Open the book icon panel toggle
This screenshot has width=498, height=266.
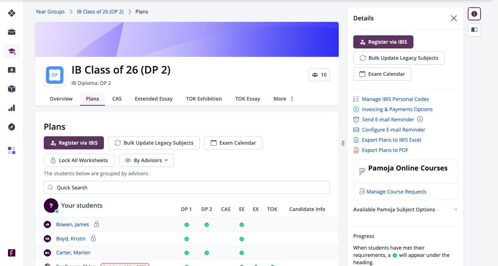tap(474, 30)
